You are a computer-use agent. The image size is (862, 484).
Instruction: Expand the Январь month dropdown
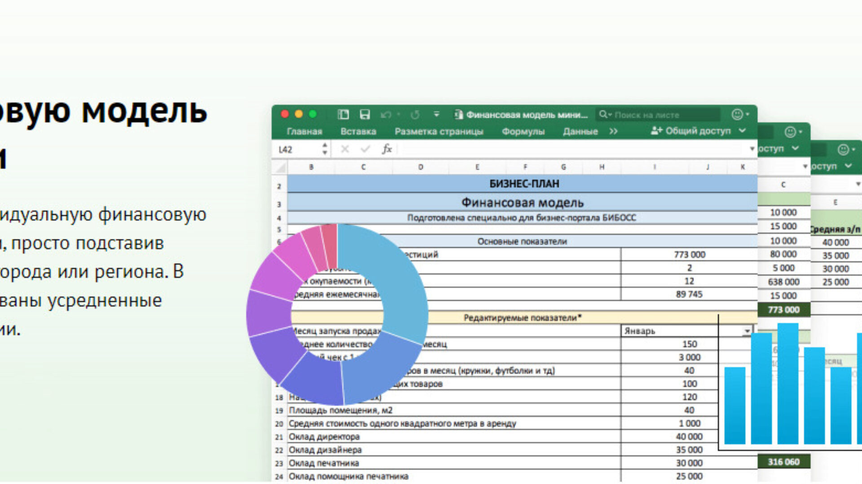pyautogui.click(x=747, y=331)
